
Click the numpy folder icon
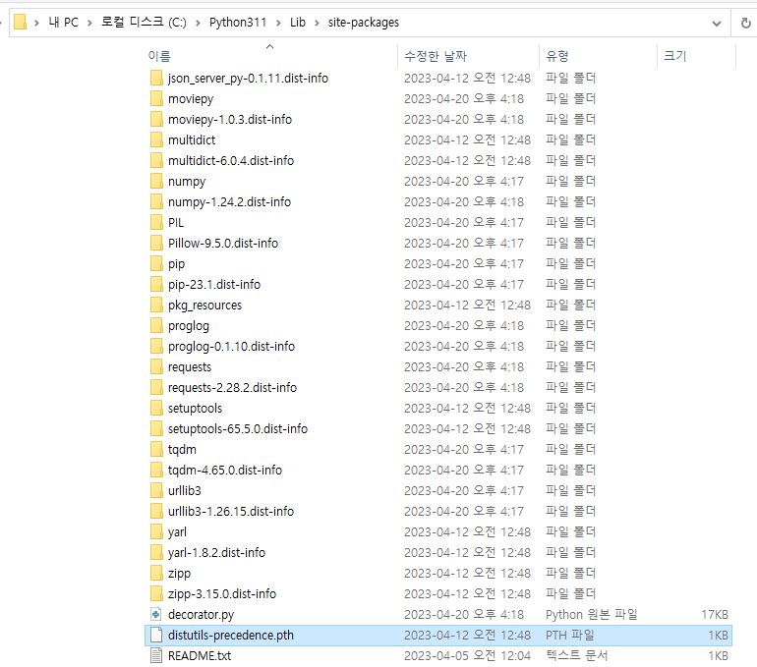(x=156, y=181)
